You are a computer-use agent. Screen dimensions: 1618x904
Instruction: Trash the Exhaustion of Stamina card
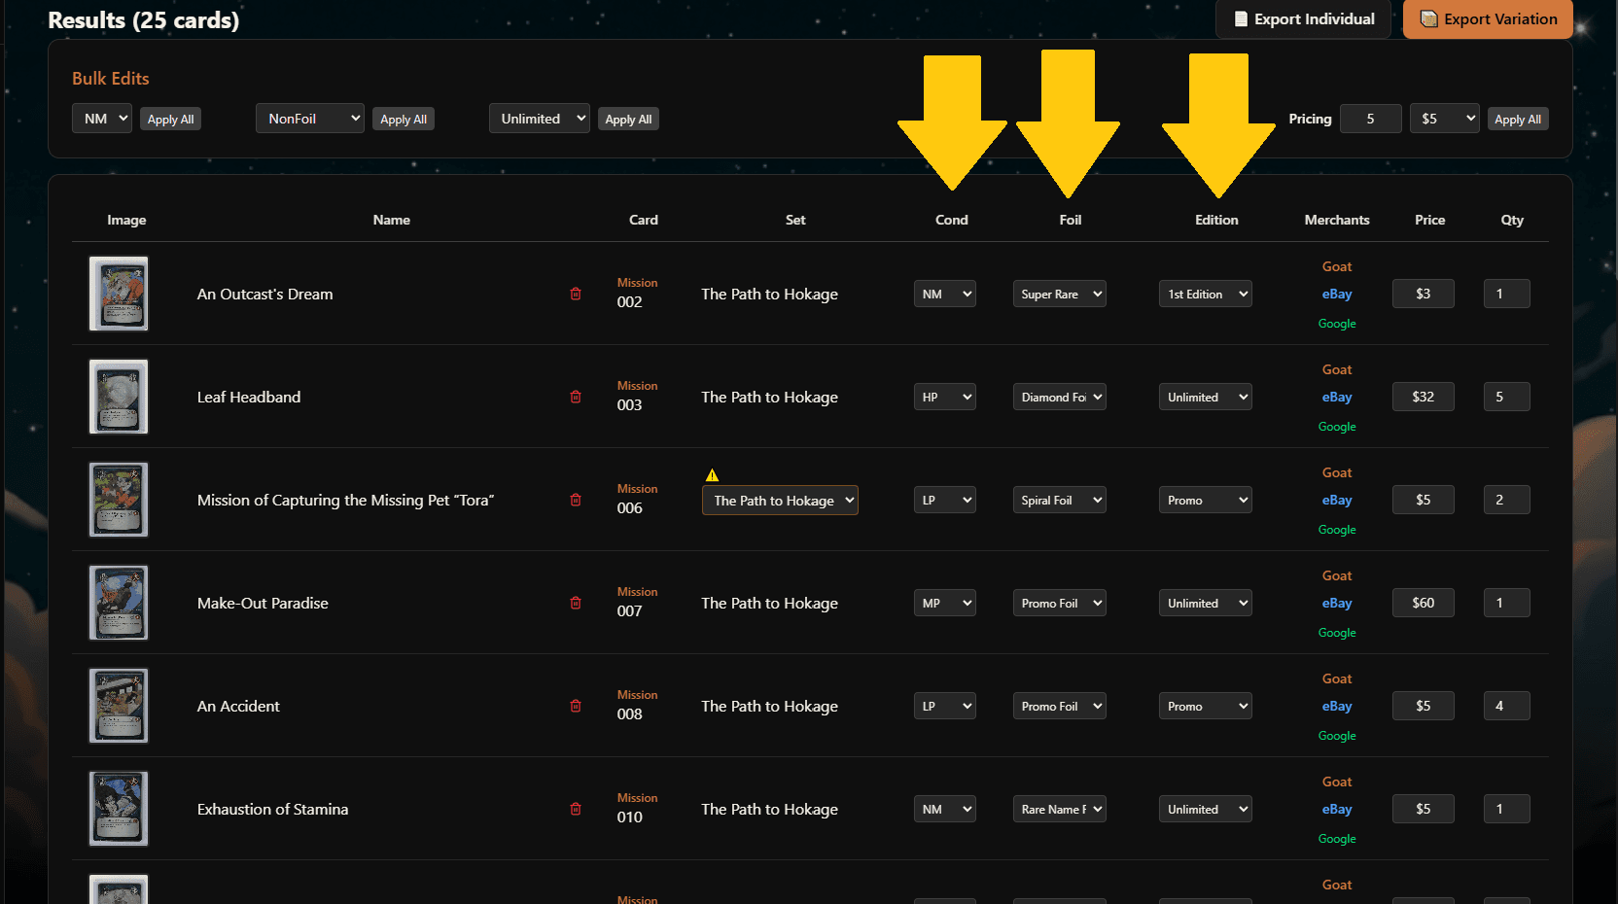576,809
